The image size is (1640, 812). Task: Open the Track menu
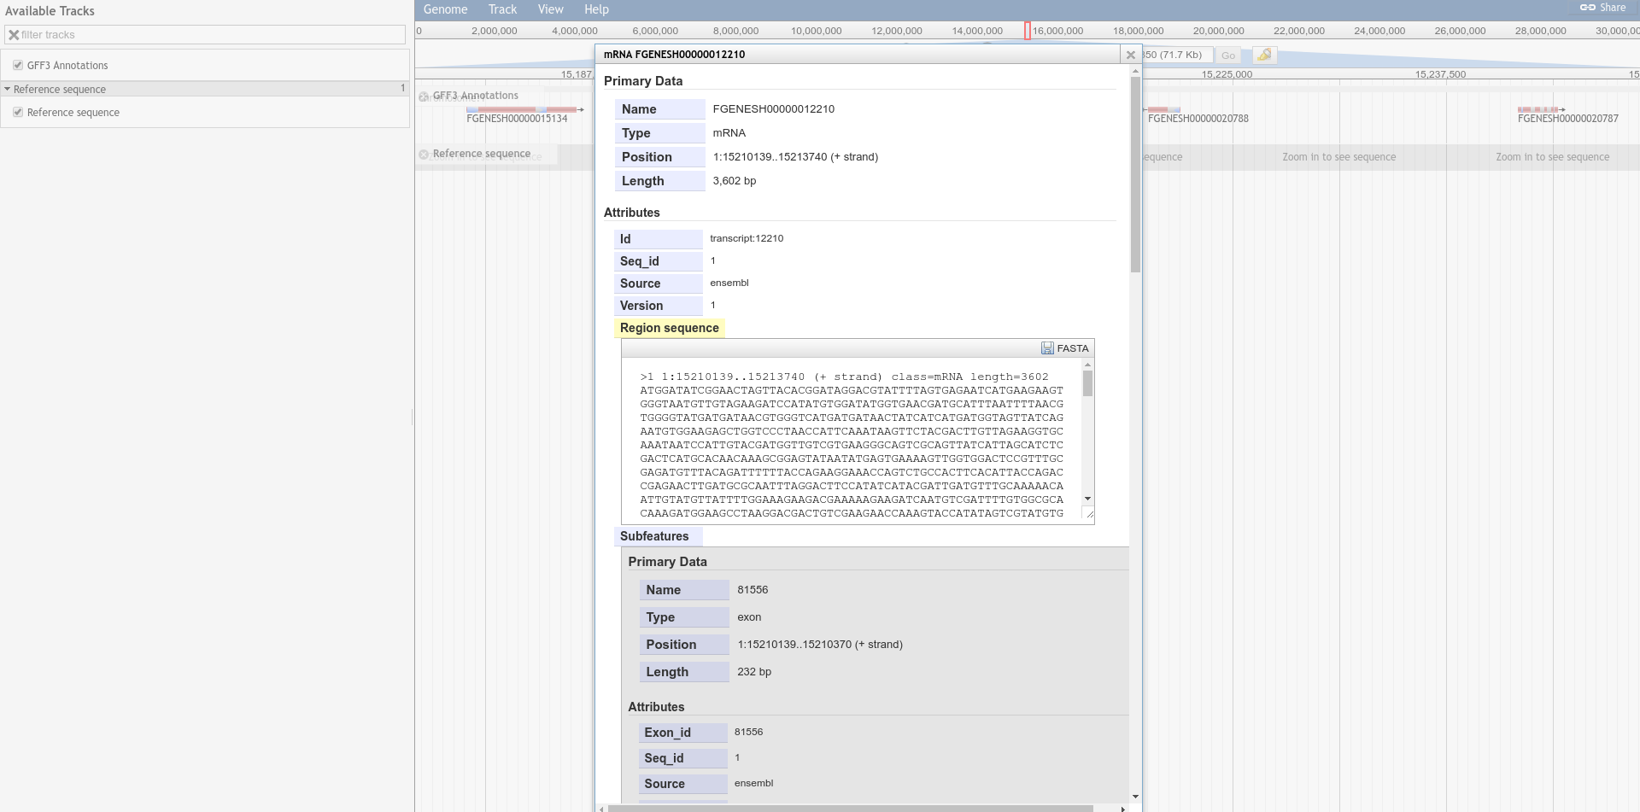pos(502,9)
